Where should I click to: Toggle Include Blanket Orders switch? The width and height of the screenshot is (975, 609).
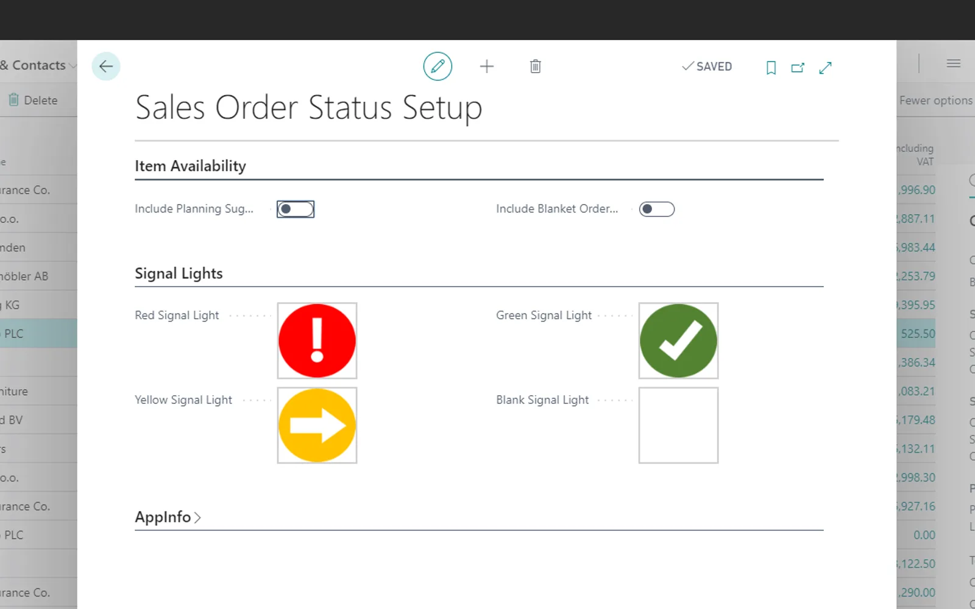657,209
